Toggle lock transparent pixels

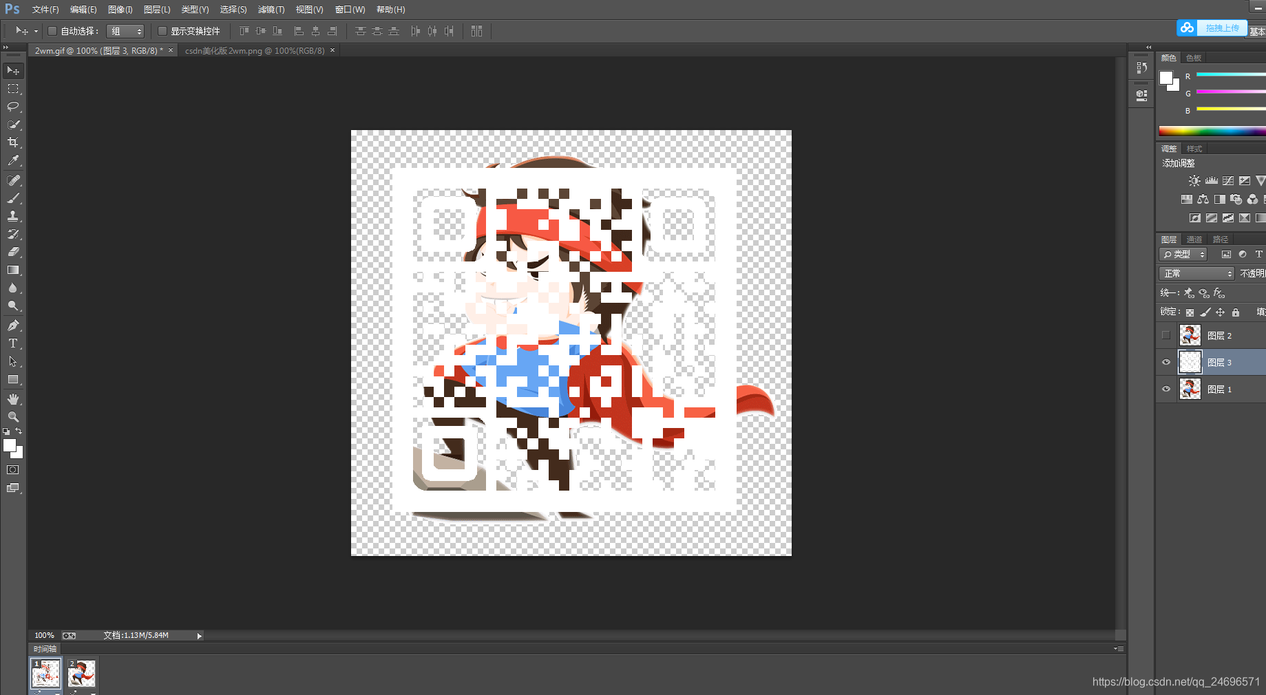(1190, 312)
